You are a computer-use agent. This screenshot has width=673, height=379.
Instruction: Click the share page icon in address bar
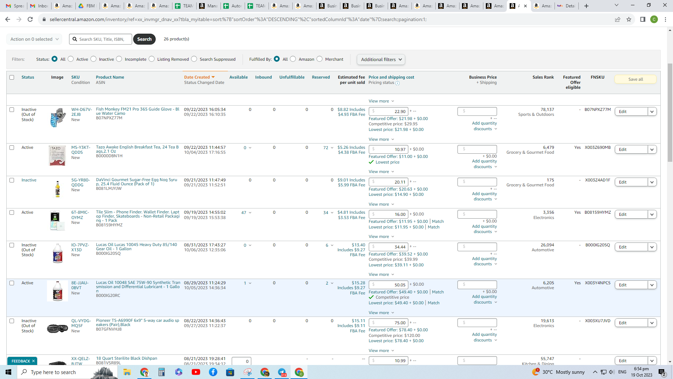tap(618, 19)
